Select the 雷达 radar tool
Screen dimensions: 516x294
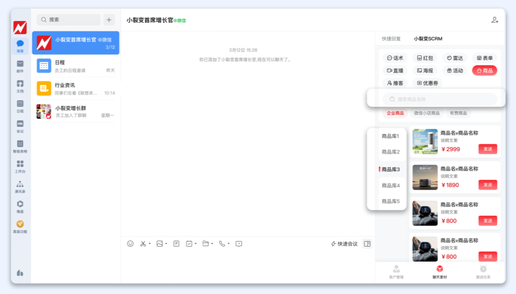[x=457, y=57]
